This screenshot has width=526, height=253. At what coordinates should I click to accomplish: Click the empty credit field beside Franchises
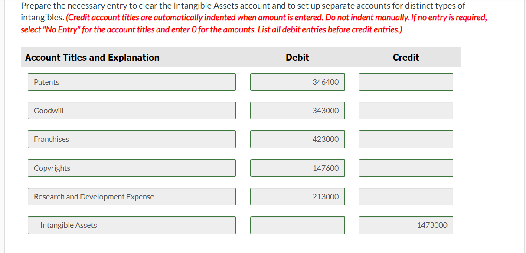405,139
